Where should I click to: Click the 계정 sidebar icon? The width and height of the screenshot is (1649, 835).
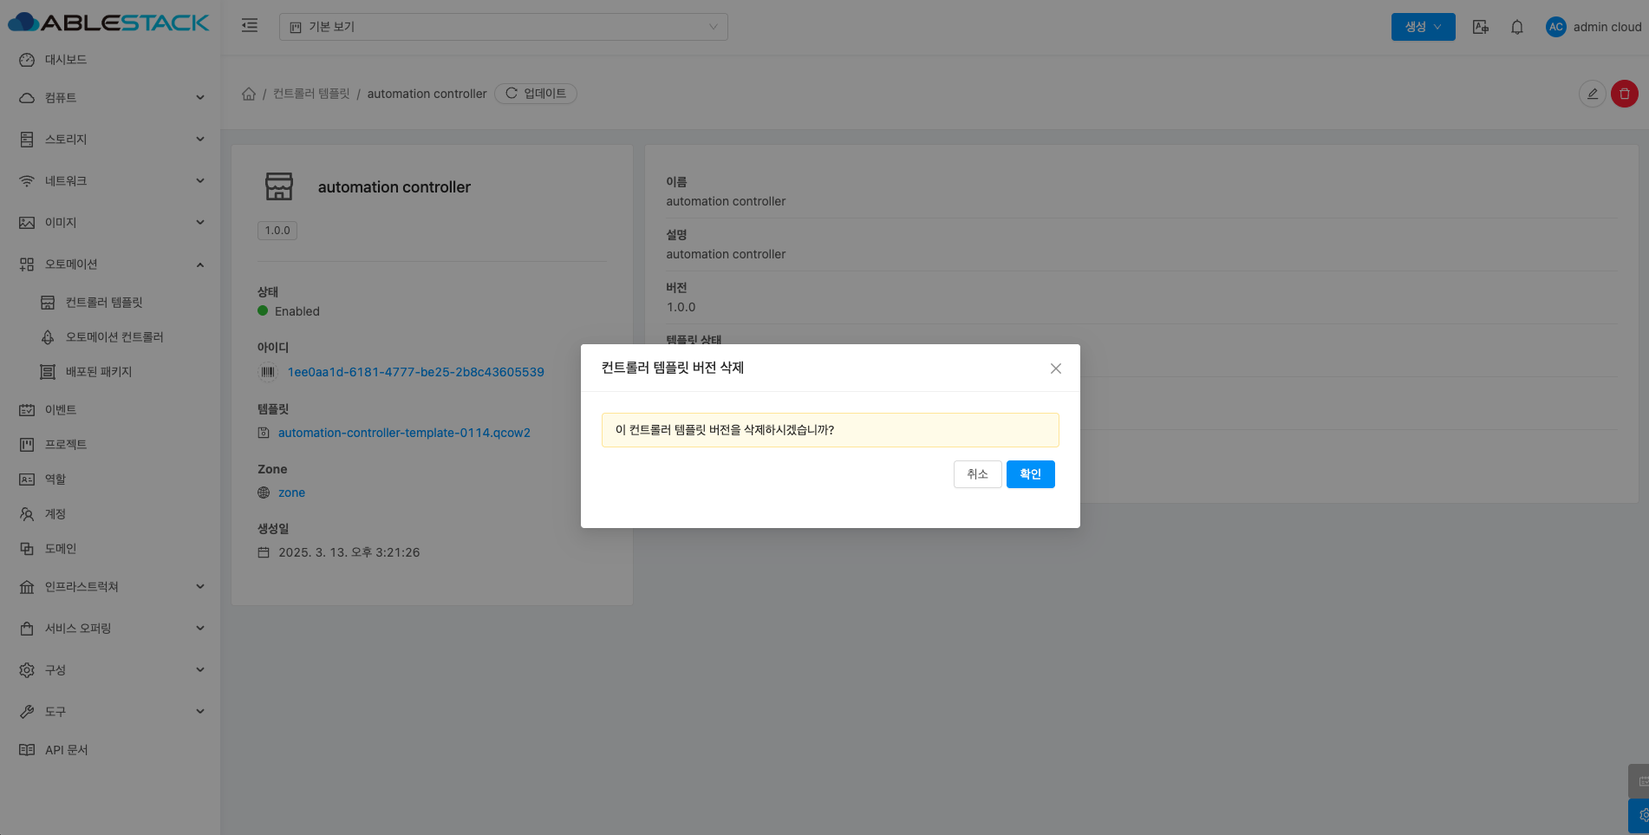27,514
